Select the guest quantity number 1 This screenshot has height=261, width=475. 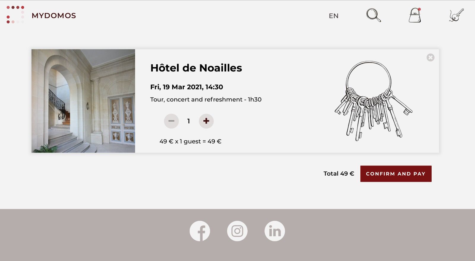[189, 121]
